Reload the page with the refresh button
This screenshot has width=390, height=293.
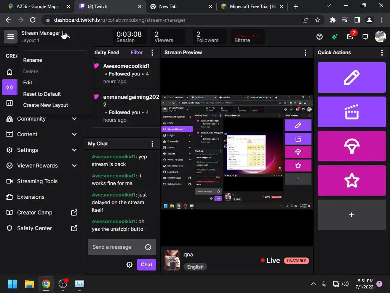(x=33, y=20)
